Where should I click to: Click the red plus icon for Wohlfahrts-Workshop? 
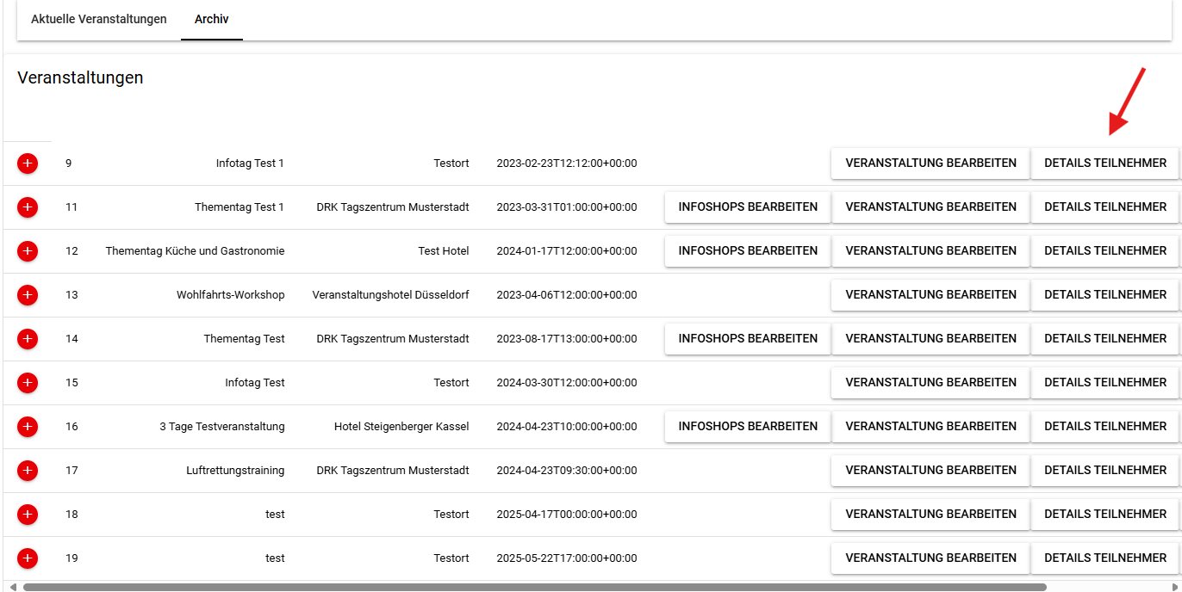tap(28, 295)
